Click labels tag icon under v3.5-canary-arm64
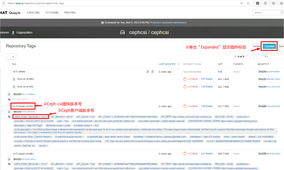 [9, 117]
